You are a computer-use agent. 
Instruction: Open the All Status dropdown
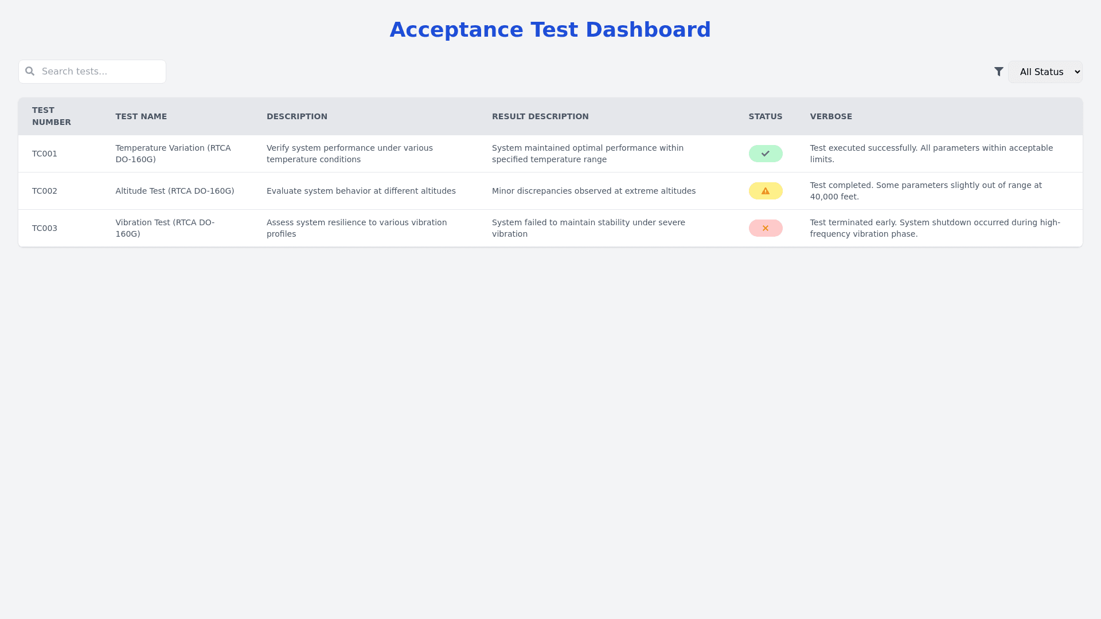pos(1045,72)
